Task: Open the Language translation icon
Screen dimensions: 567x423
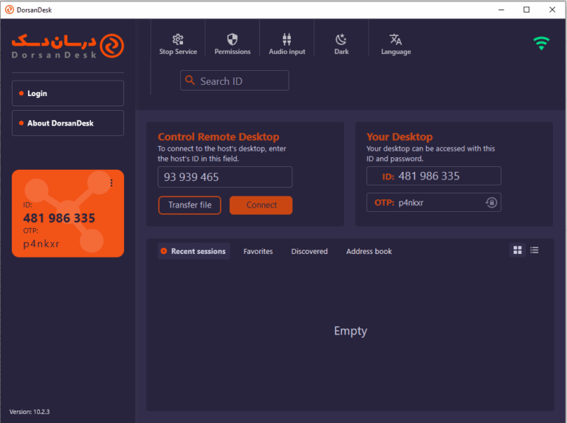Action: click(x=396, y=39)
